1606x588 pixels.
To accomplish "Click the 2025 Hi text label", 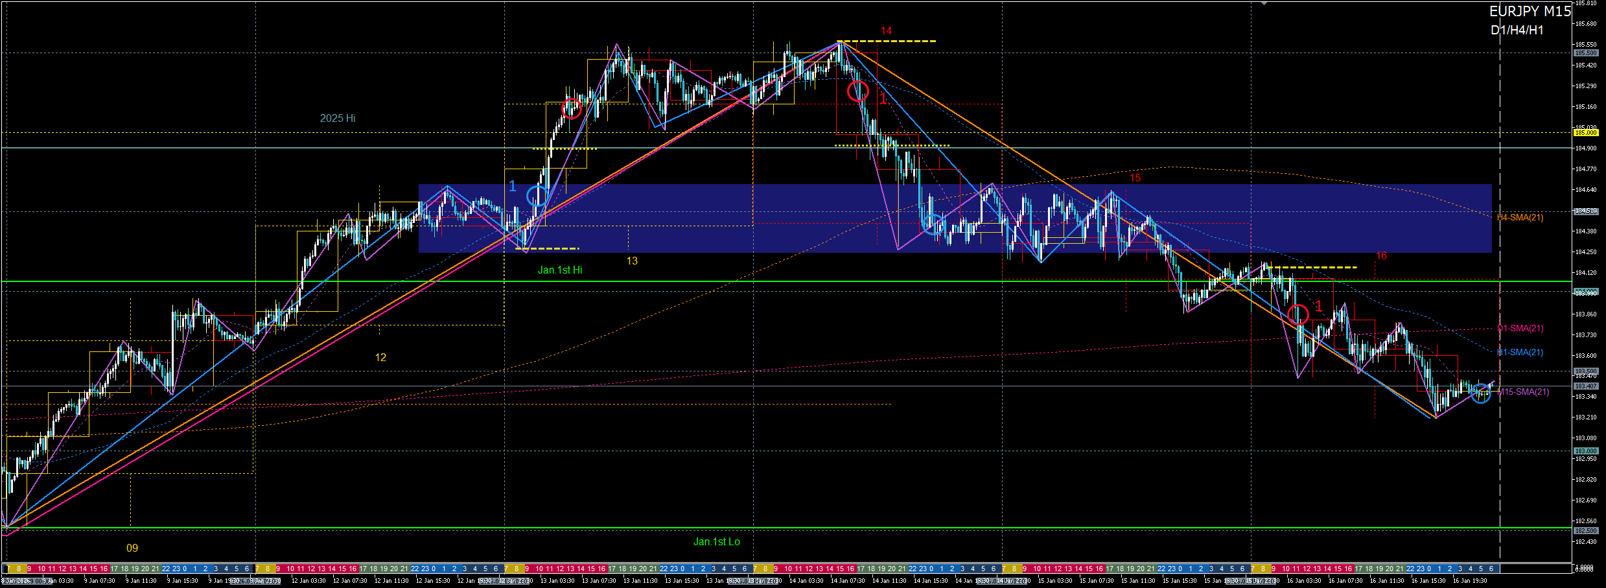I will click(337, 119).
